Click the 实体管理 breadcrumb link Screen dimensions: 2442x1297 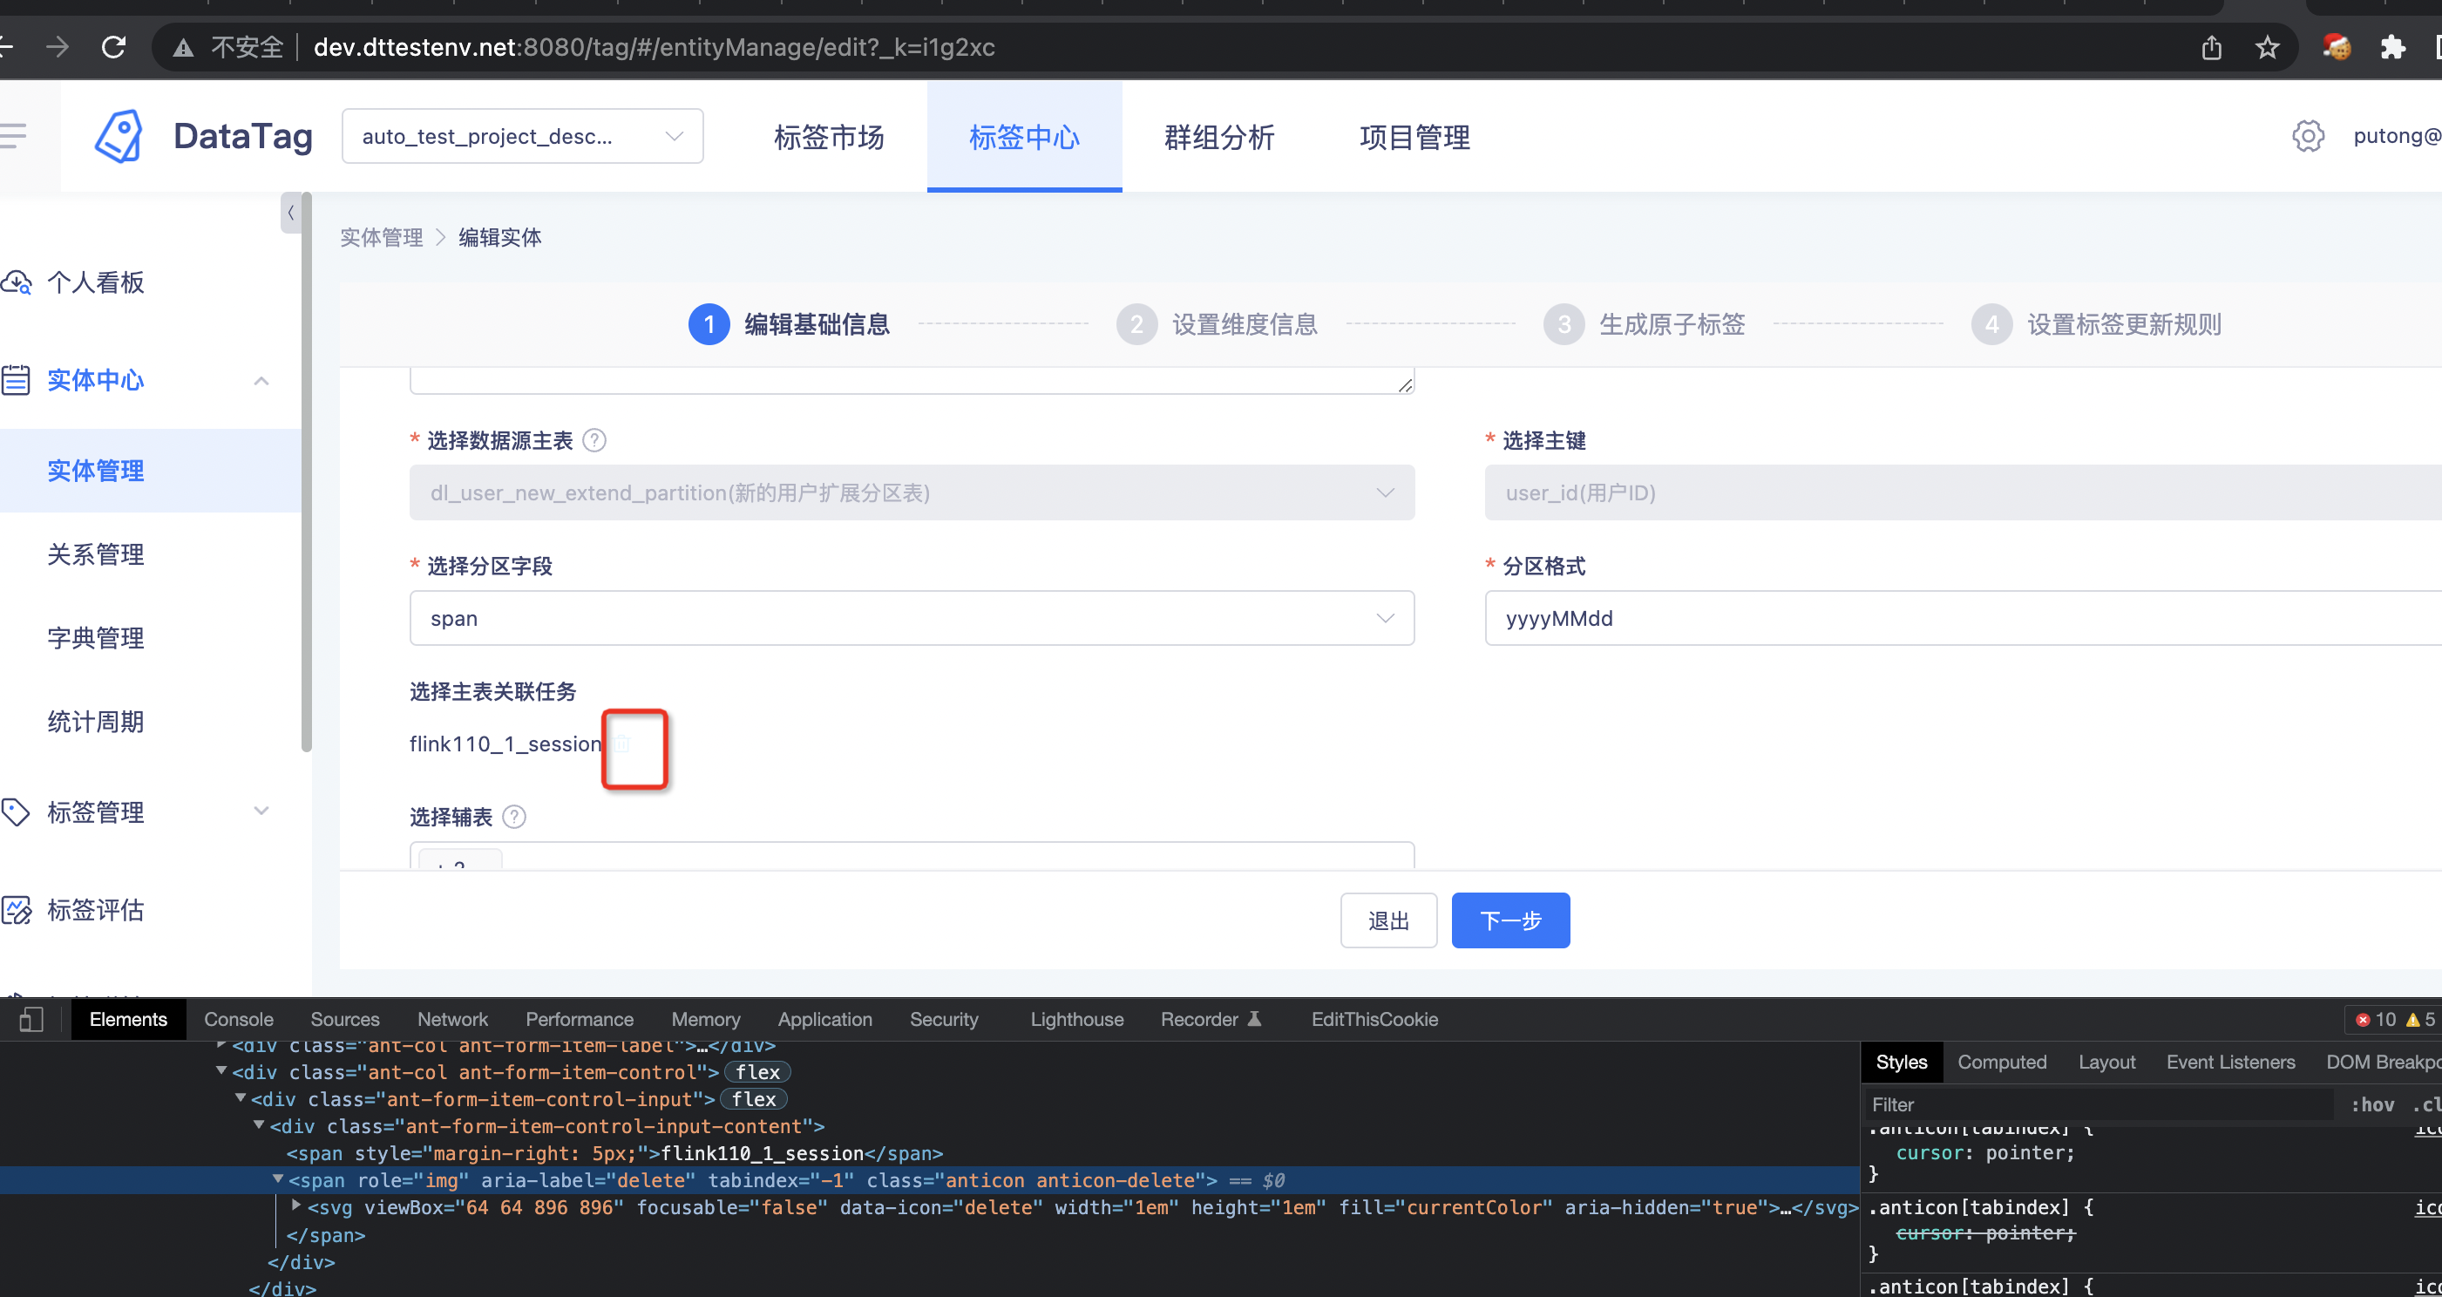pos(381,237)
